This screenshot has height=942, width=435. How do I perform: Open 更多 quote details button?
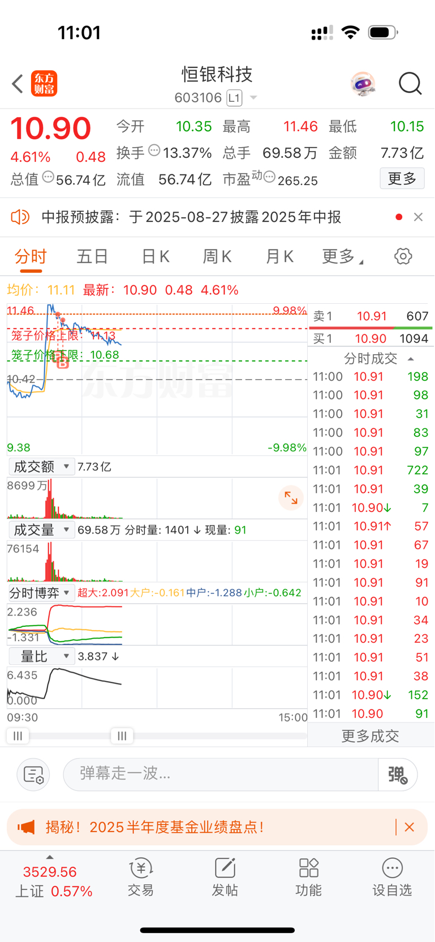coord(402,179)
